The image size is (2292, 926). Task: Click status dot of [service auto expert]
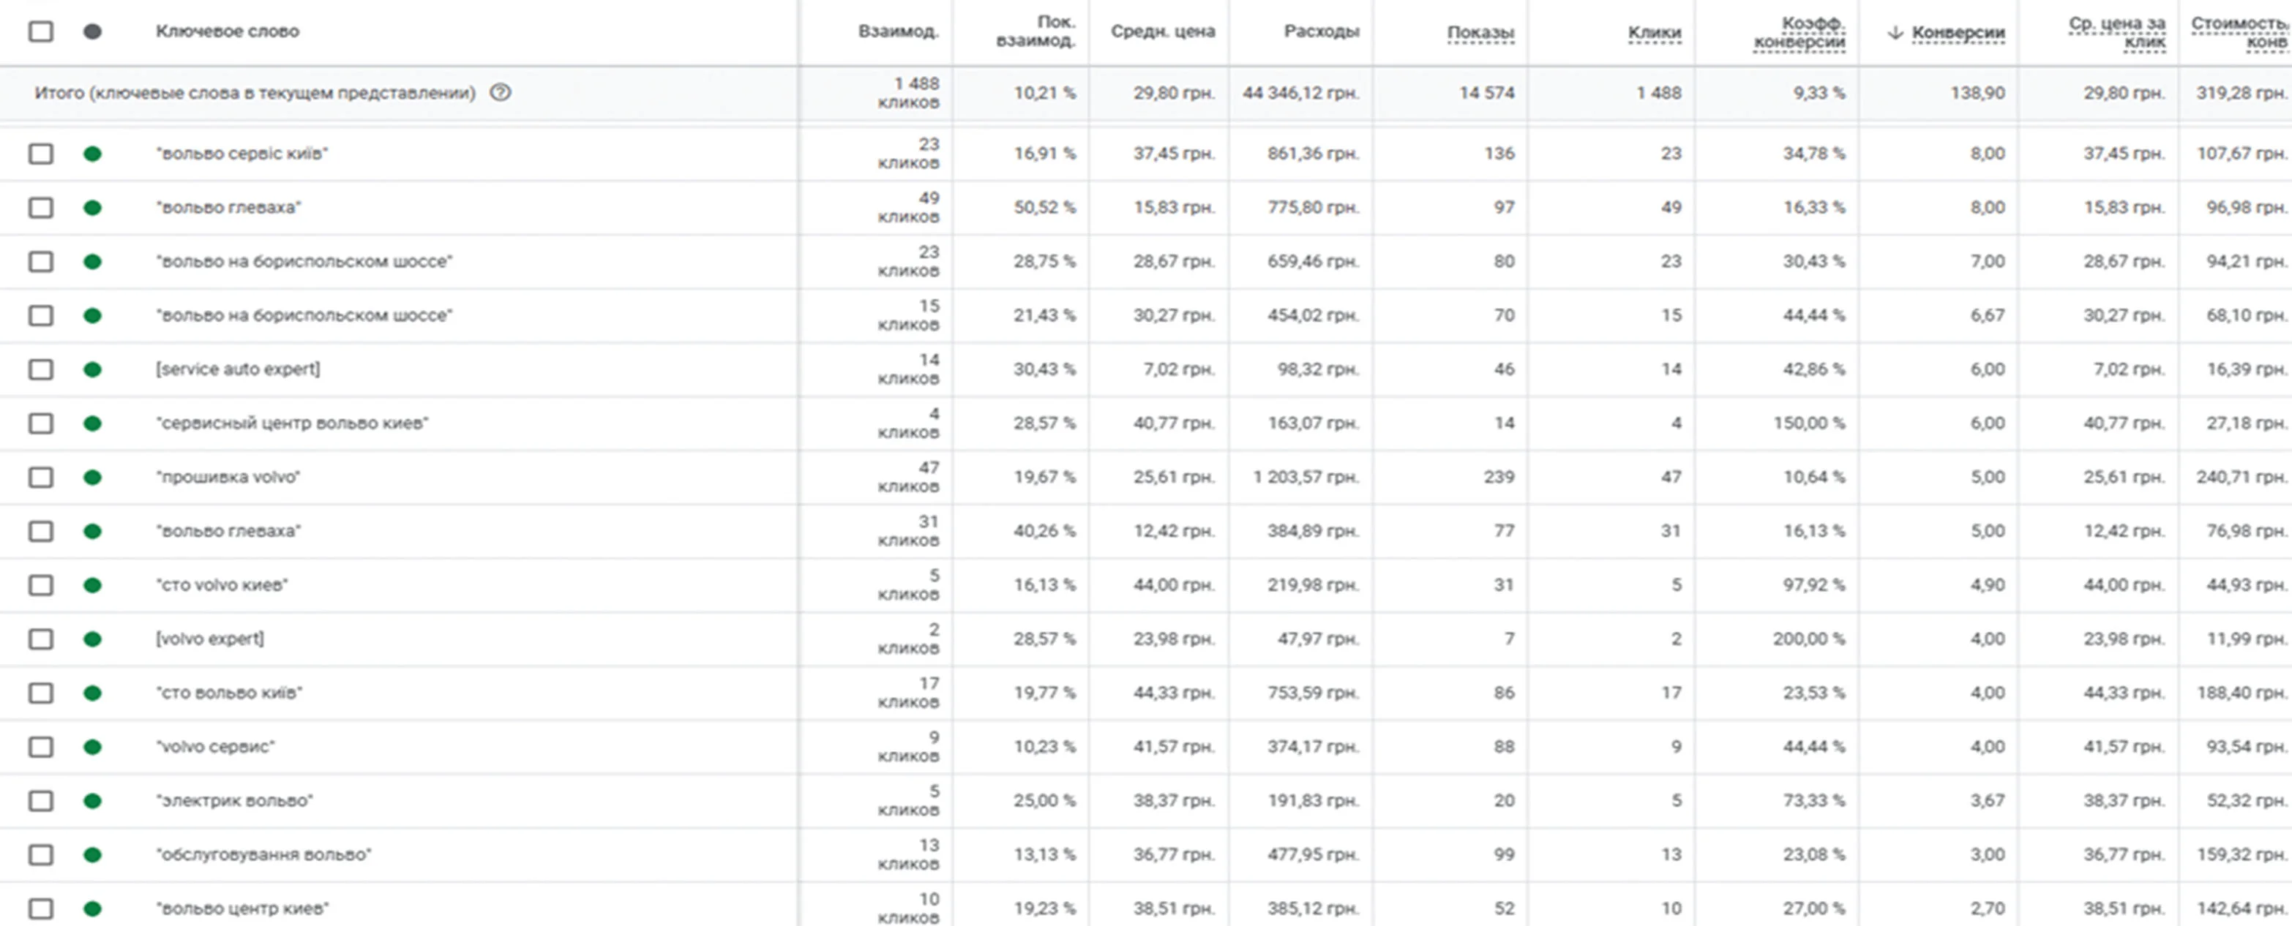pos(92,370)
